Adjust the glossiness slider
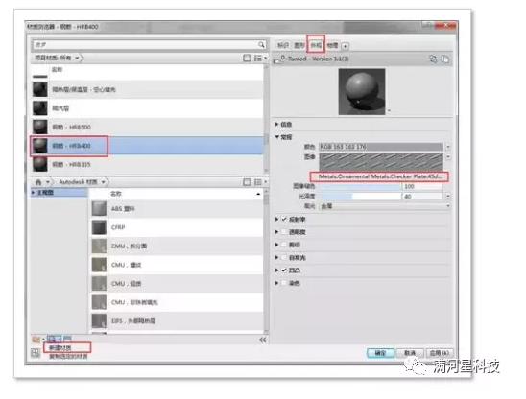The width and height of the screenshot is (526, 399). 360,197
